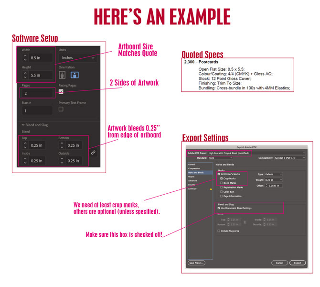Click the Offset stepper in Marks section
This screenshot has height=287, width=320.
coord(266,185)
